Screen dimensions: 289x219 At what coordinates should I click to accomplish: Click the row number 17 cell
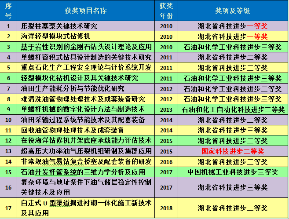8,208
